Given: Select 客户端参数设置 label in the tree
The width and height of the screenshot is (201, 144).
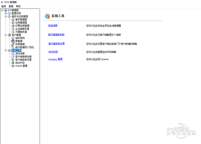Looking at the screenshot, I should pyautogui.click(x=24, y=60).
